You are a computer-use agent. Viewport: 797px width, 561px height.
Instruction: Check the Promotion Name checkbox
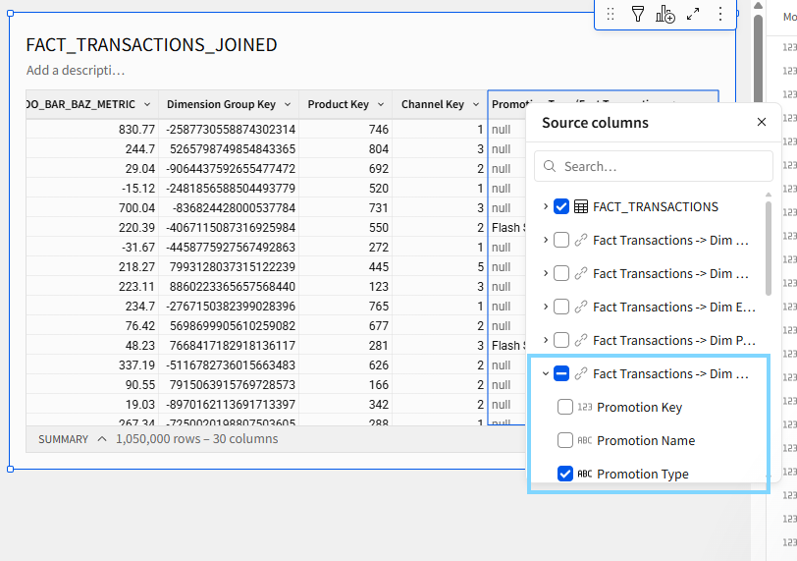[x=565, y=440]
